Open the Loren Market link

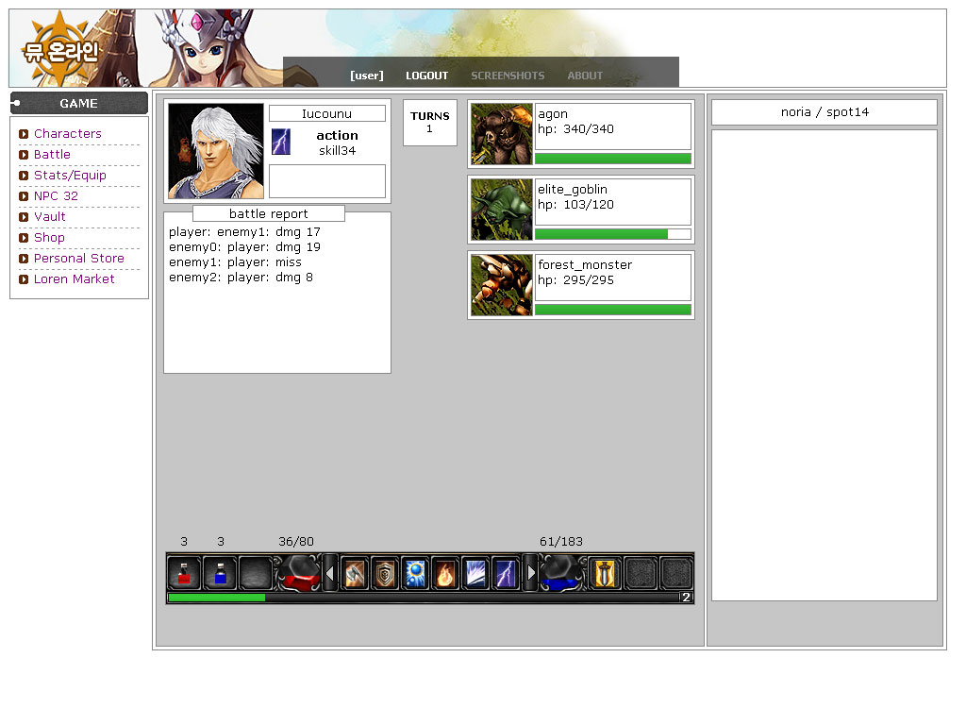[x=74, y=279]
